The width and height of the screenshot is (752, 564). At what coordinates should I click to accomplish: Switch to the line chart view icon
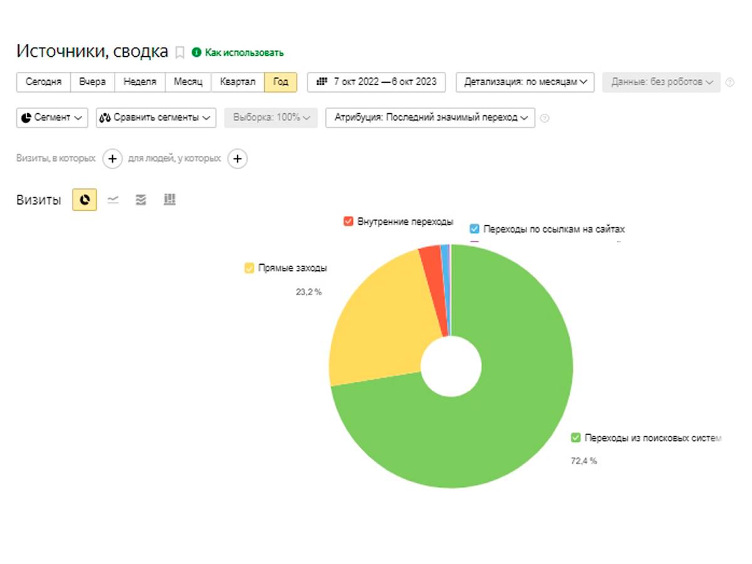113,200
